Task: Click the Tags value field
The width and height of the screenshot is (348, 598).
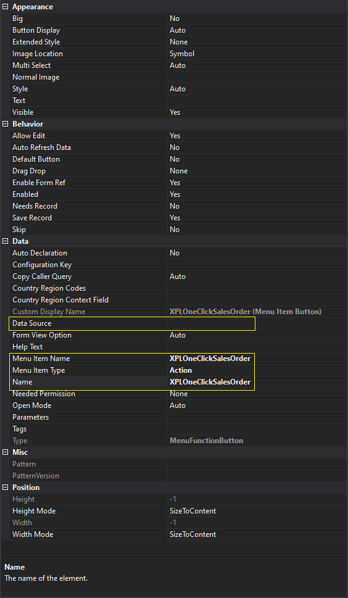Action: click(x=257, y=429)
